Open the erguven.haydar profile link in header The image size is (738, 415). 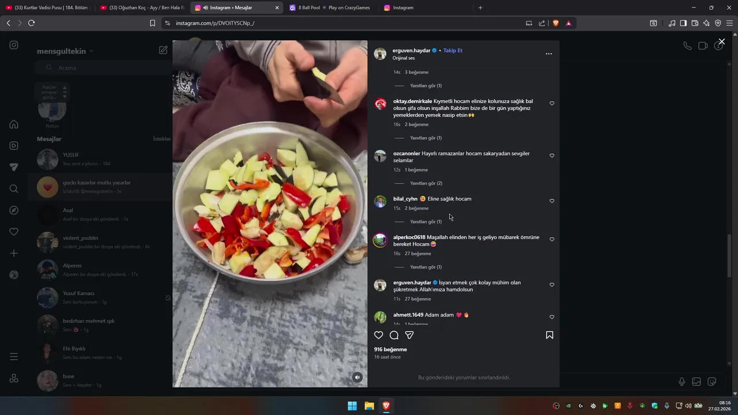pyautogui.click(x=411, y=50)
